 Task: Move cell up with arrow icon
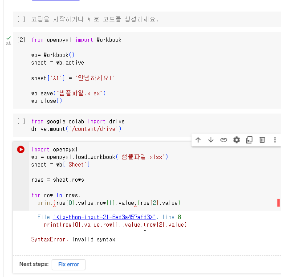[x=198, y=140]
